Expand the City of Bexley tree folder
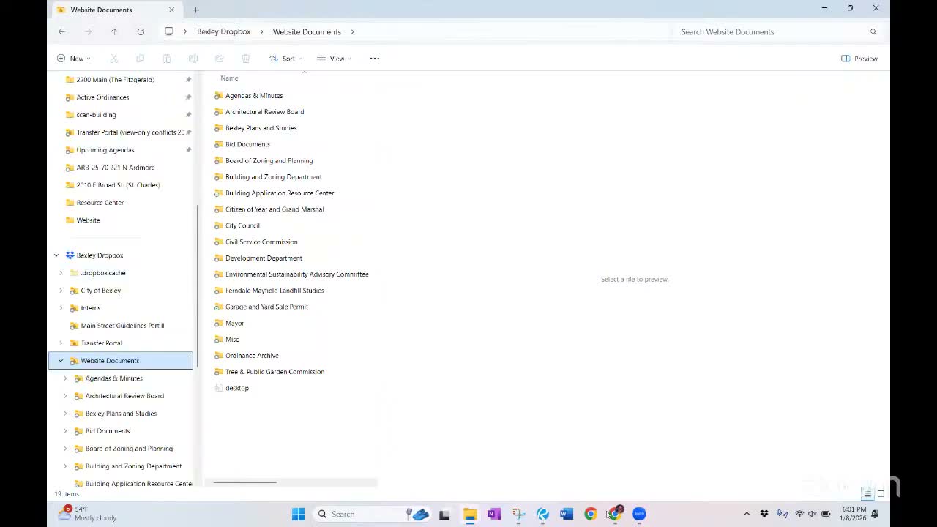This screenshot has width=937, height=527. (61, 291)
